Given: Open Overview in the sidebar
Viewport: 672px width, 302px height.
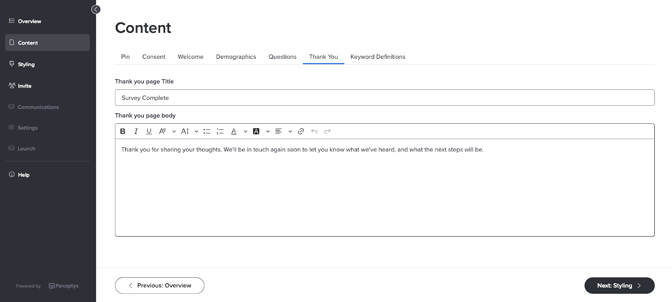Looking at the screenshot, I should (x=47, y=21).
